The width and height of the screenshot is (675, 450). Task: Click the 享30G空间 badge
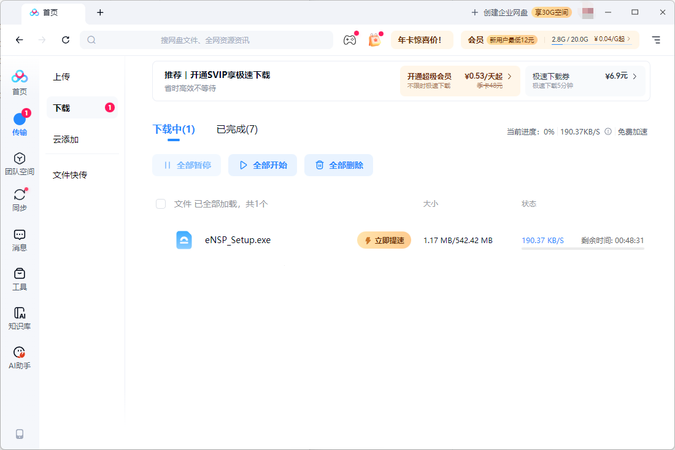(x=552, y=12)
